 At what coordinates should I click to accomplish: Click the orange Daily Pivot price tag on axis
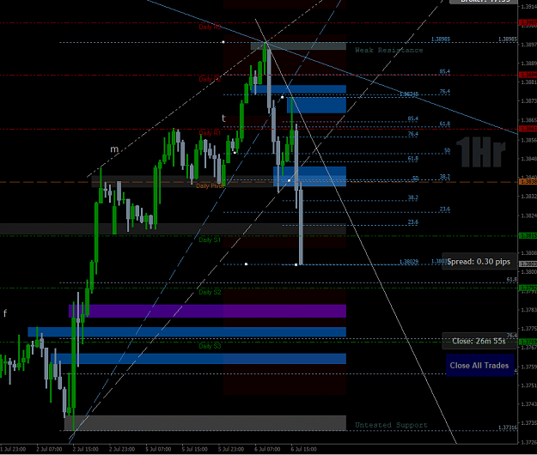click(x=528, y=182)
